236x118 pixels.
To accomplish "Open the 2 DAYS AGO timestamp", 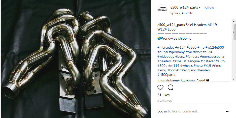I will pyautogui.click(x=165, y=101).
